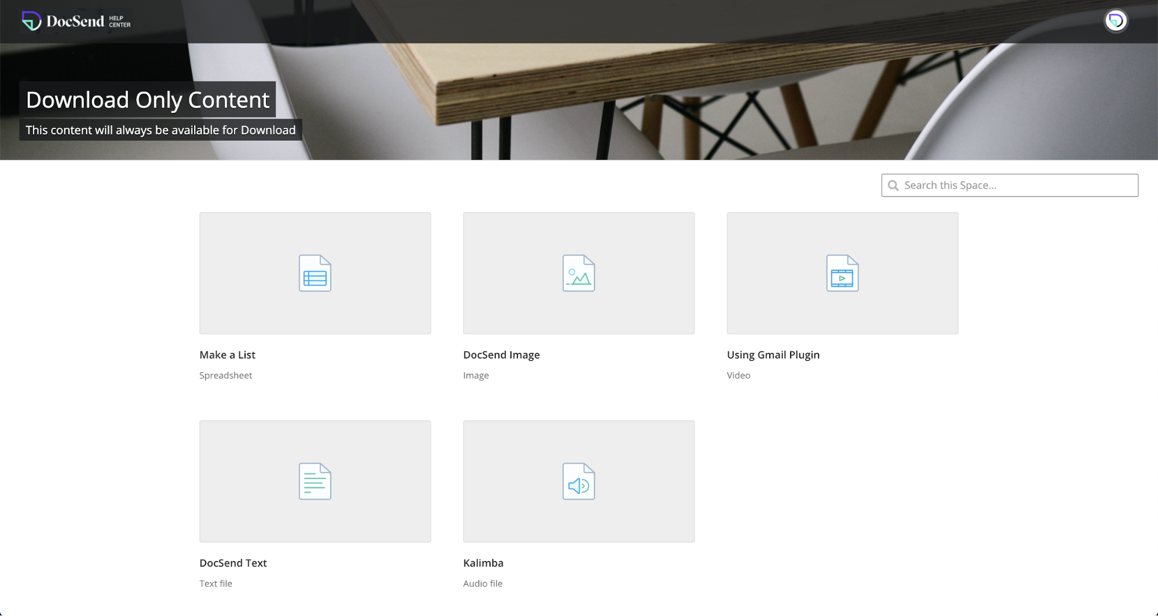Click the Video type label
The image size is (1158, 616).
click(738, 375)
